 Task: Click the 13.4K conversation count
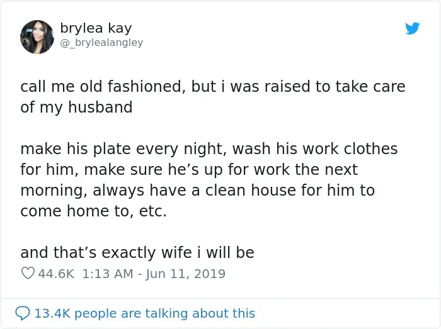pos(52,313)
